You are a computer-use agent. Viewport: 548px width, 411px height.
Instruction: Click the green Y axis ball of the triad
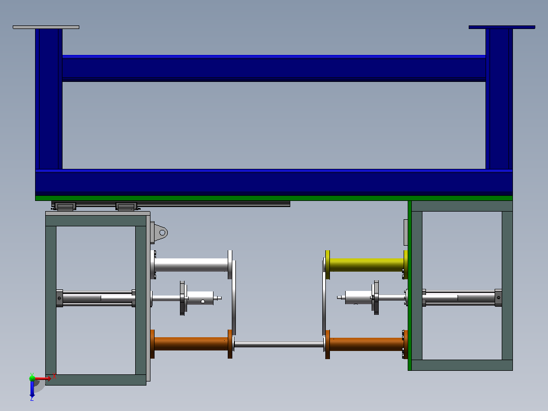point(32,378)
